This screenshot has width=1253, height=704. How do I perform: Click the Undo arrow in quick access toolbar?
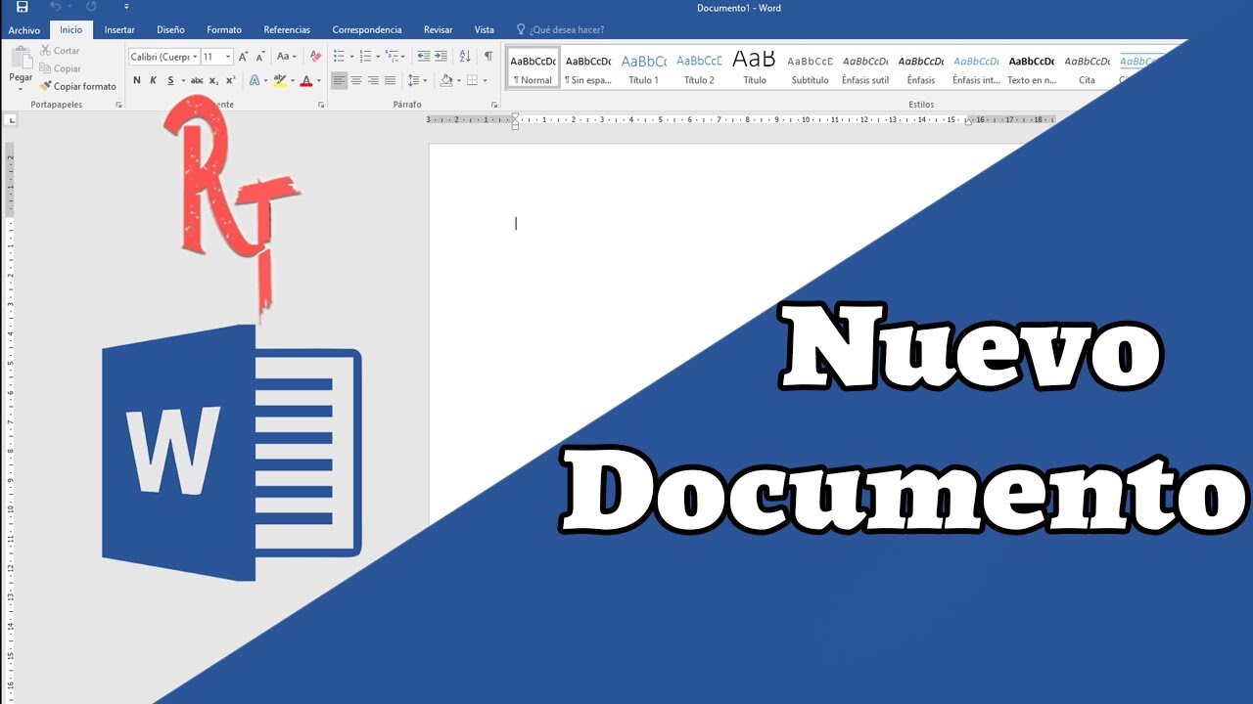(x=55, y=7)
